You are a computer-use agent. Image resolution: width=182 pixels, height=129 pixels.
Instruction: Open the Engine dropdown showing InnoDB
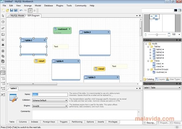point(50,106)
